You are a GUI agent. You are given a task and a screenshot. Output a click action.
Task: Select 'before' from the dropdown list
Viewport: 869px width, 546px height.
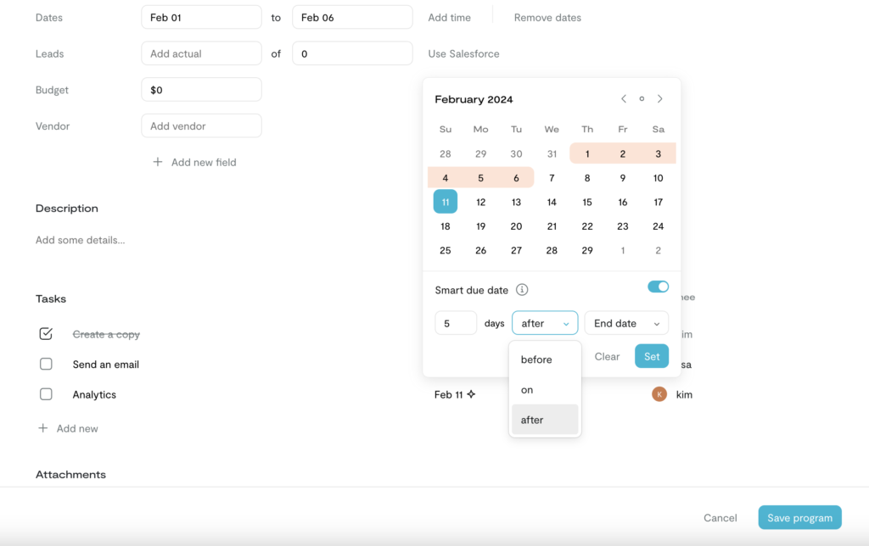point(536,359)
